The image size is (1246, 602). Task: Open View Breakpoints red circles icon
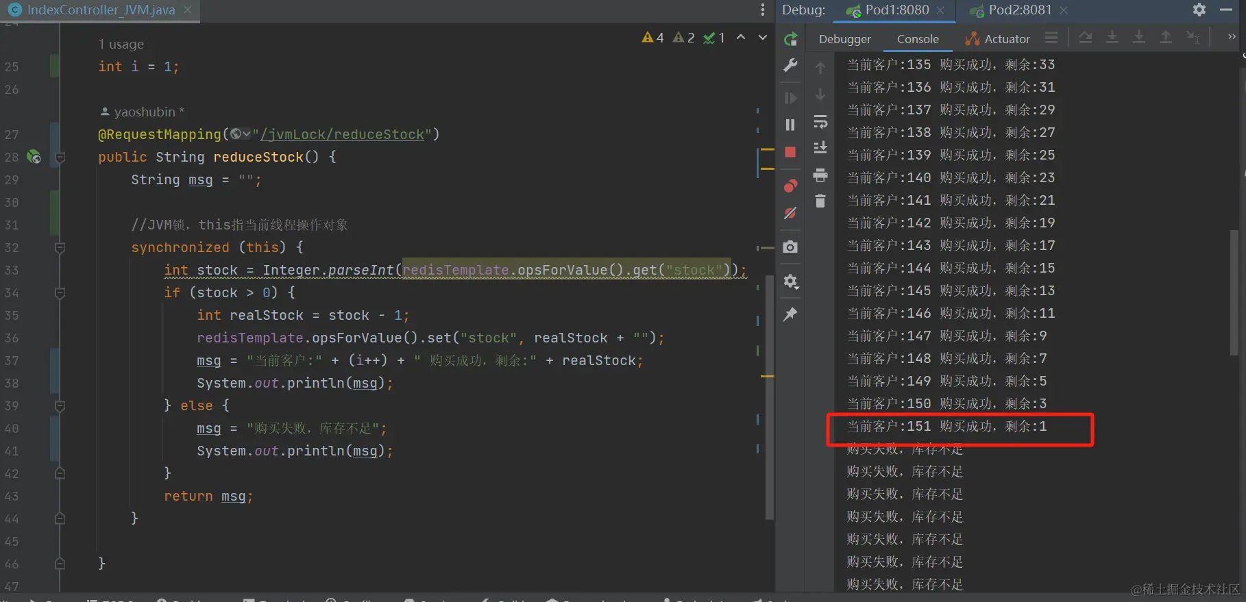[x=790, y=186]
